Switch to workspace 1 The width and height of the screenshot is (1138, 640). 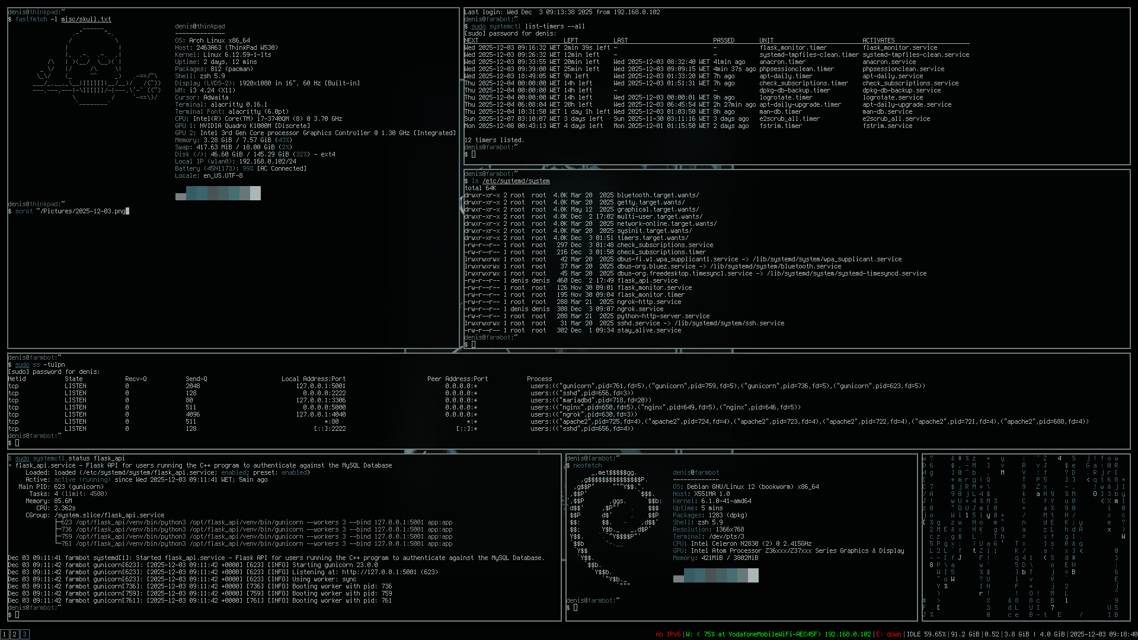pyautogui.click(x=5, y=634)
